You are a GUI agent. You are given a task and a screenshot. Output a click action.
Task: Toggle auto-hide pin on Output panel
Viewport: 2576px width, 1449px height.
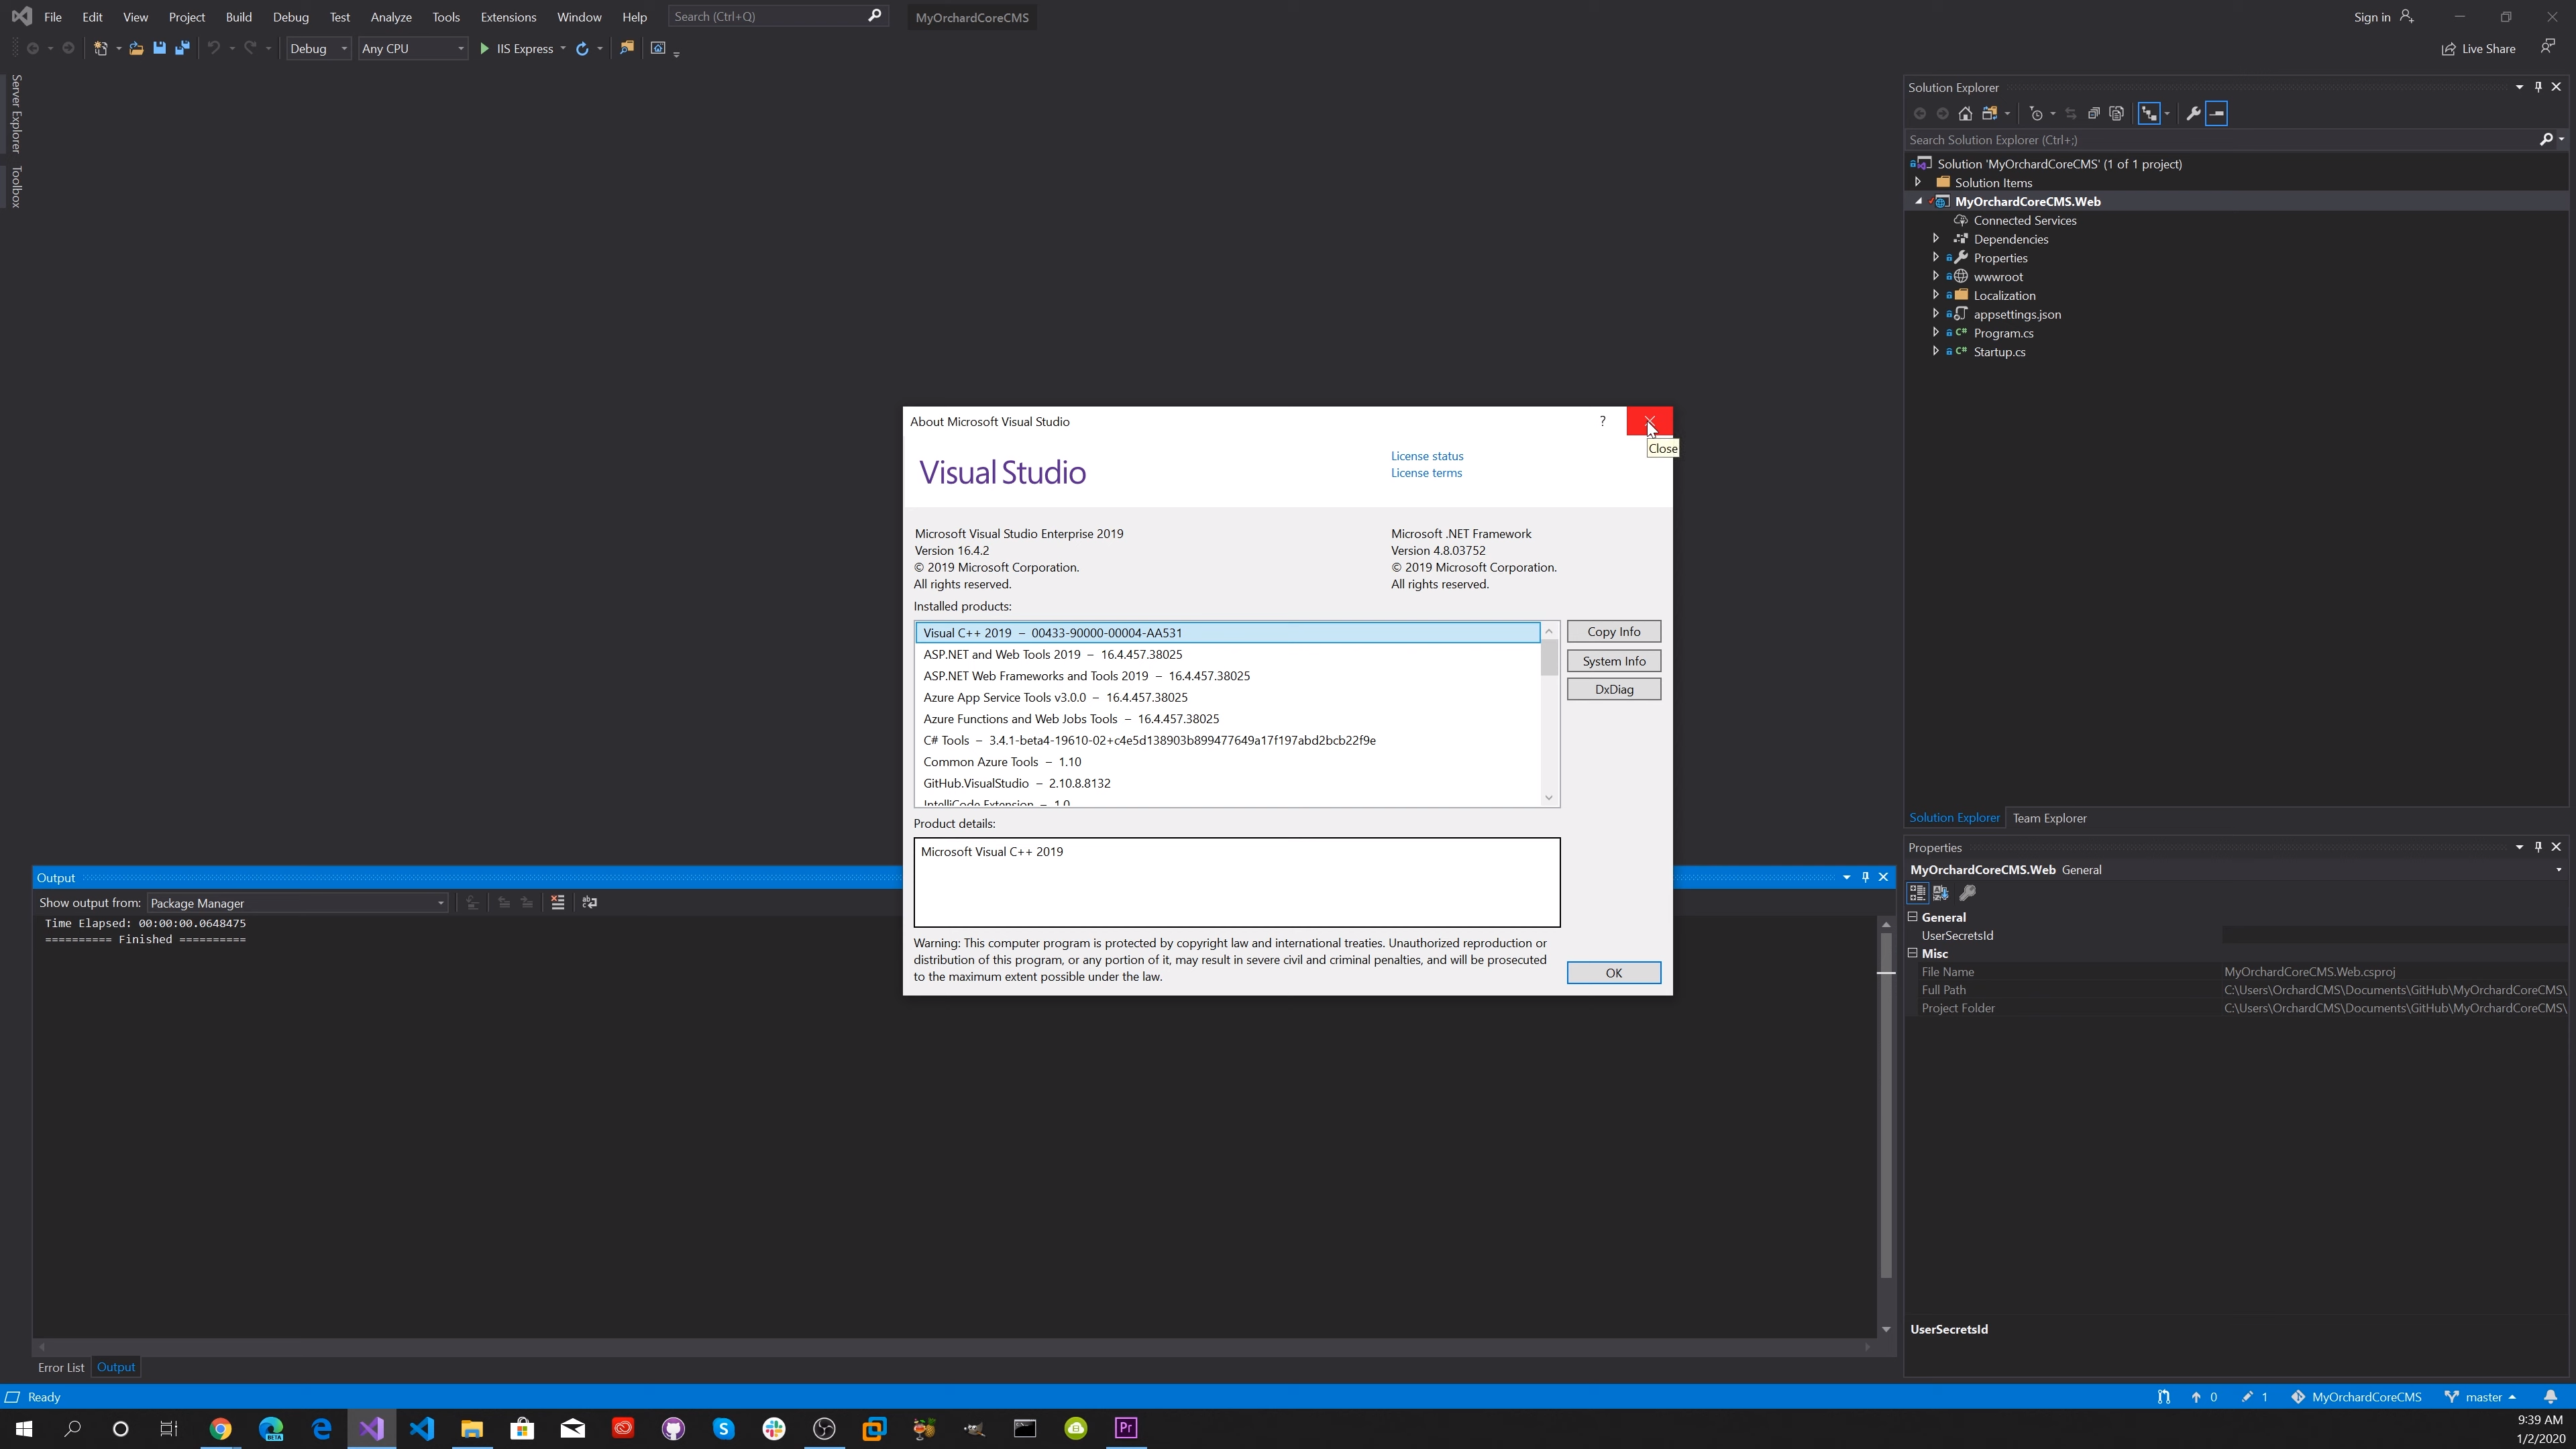click(x=1865, y=877)
